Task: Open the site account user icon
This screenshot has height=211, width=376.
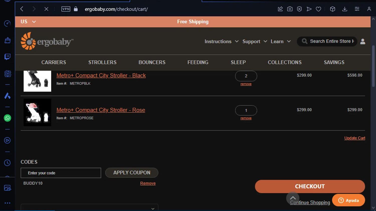Action: (363, 41)
